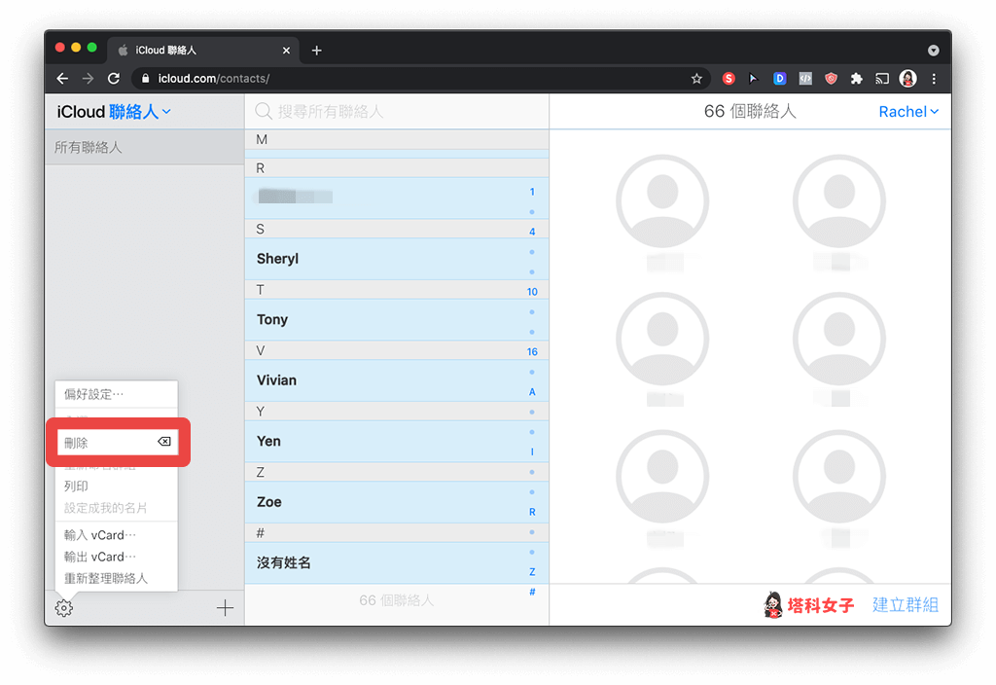The width and height of the screenshot is (996, 685).
Task: Open the code brackets extension icon
Action: pos(805,79)
